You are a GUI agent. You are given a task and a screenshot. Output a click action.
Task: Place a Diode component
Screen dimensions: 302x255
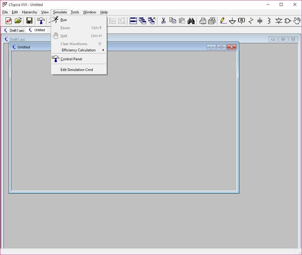pos(278,21)
